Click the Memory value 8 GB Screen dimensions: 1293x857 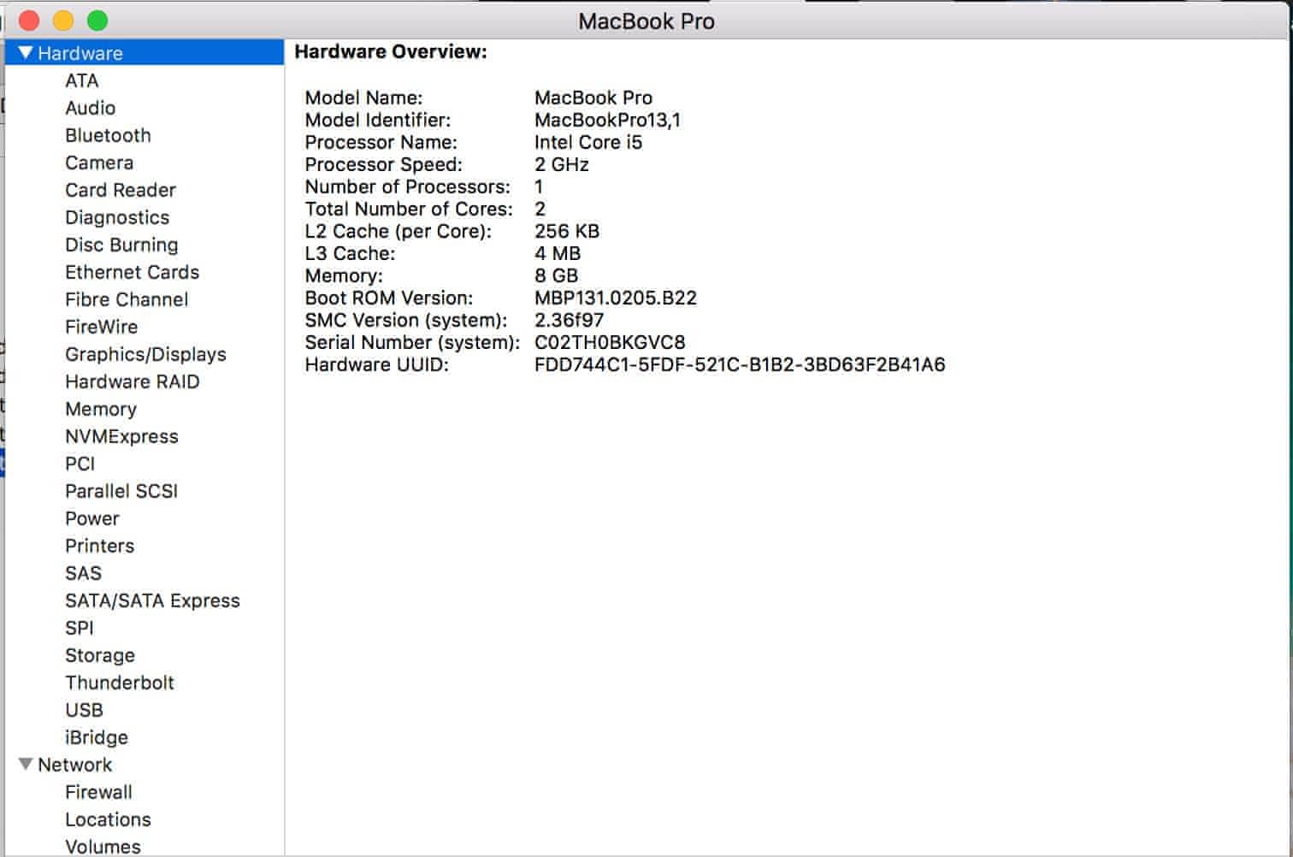click(x=557, y=275)
